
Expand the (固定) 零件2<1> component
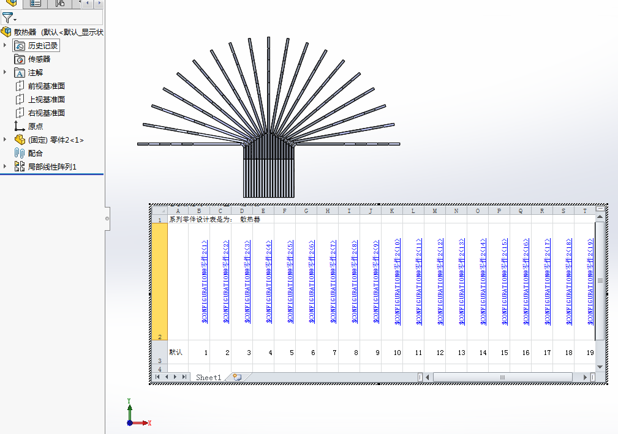(x=5, y=140)
